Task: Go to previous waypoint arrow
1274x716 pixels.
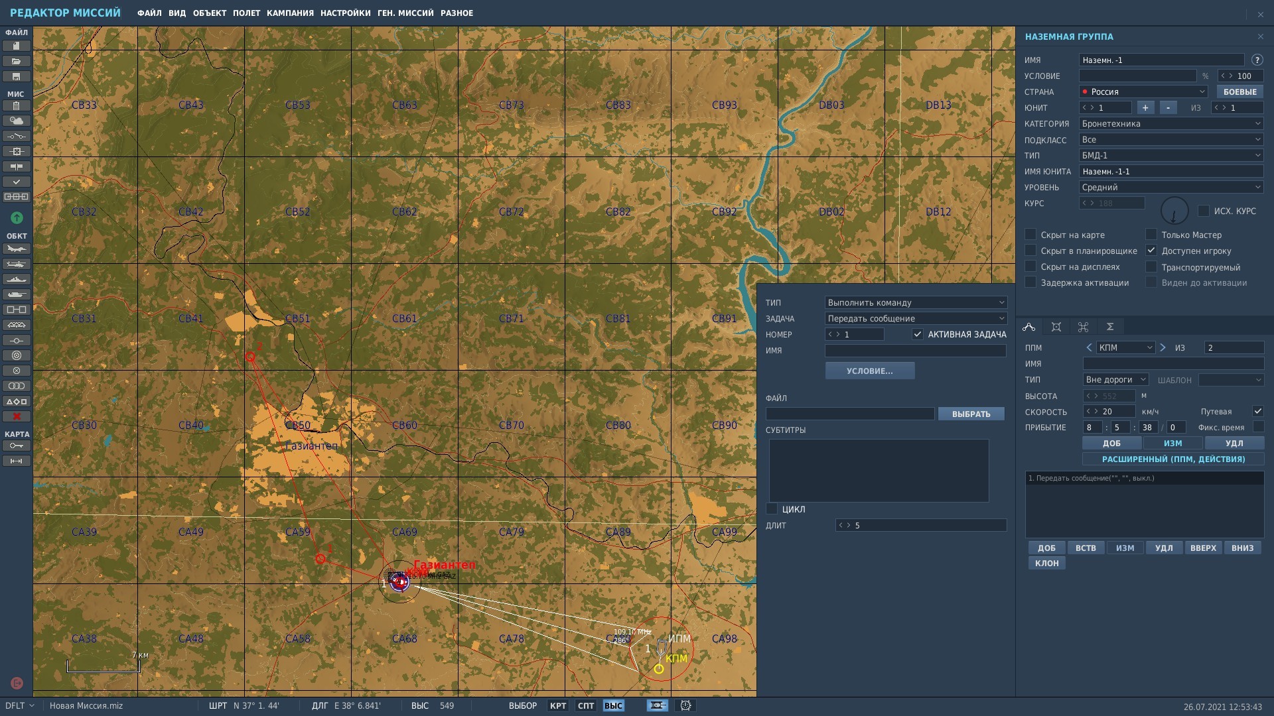Action: [x=1089, y=347]
